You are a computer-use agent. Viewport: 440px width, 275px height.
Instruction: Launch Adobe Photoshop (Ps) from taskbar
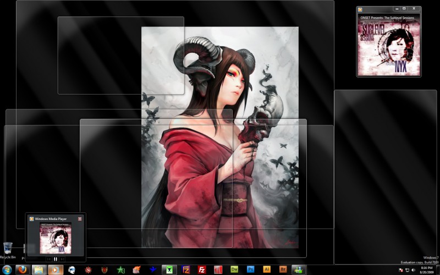coord(251,269)
